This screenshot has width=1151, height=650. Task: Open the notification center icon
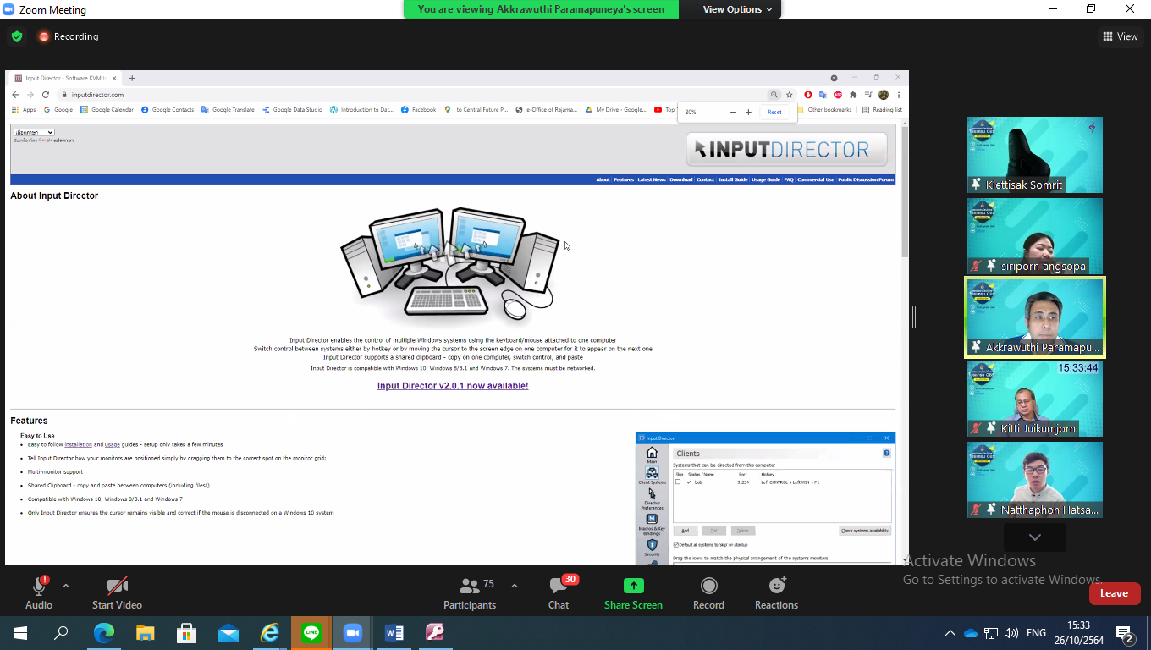click(1125, 632)
